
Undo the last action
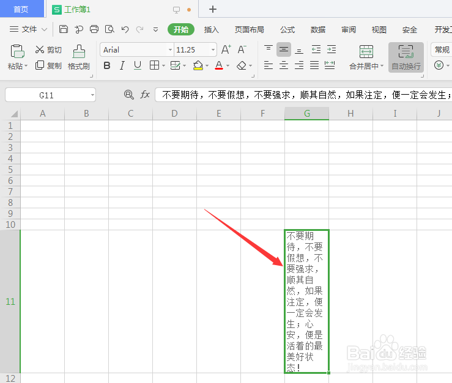point(125,29)
